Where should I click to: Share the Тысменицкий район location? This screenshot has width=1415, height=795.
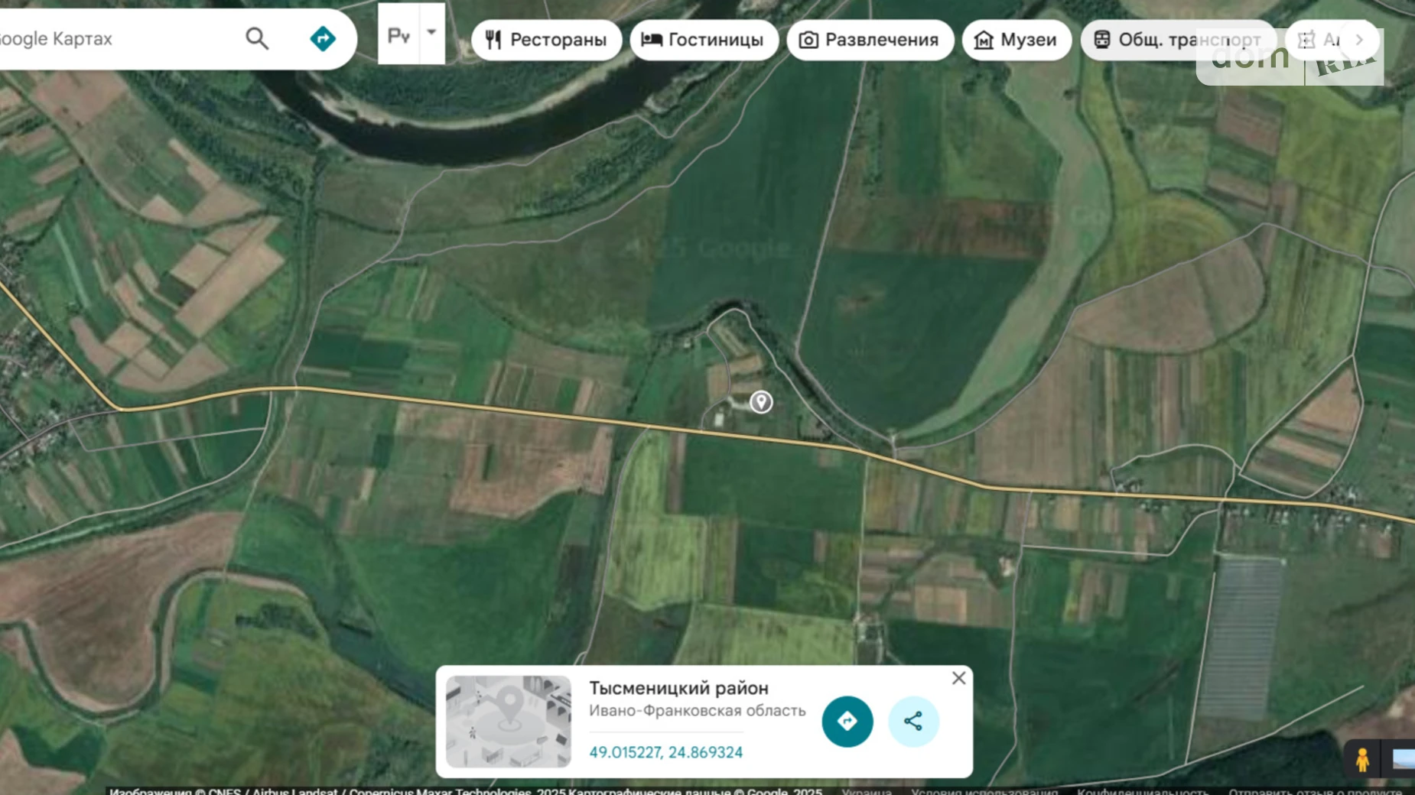pyautogui.click(x=913, y=721)
